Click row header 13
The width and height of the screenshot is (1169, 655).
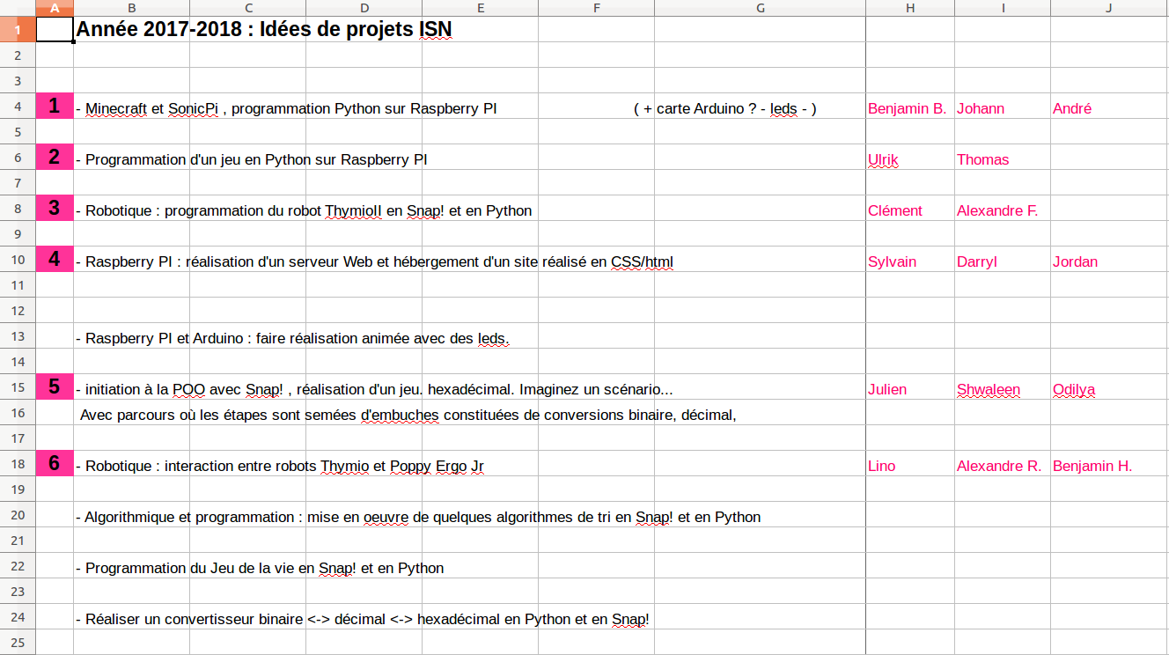click(18, 337)
